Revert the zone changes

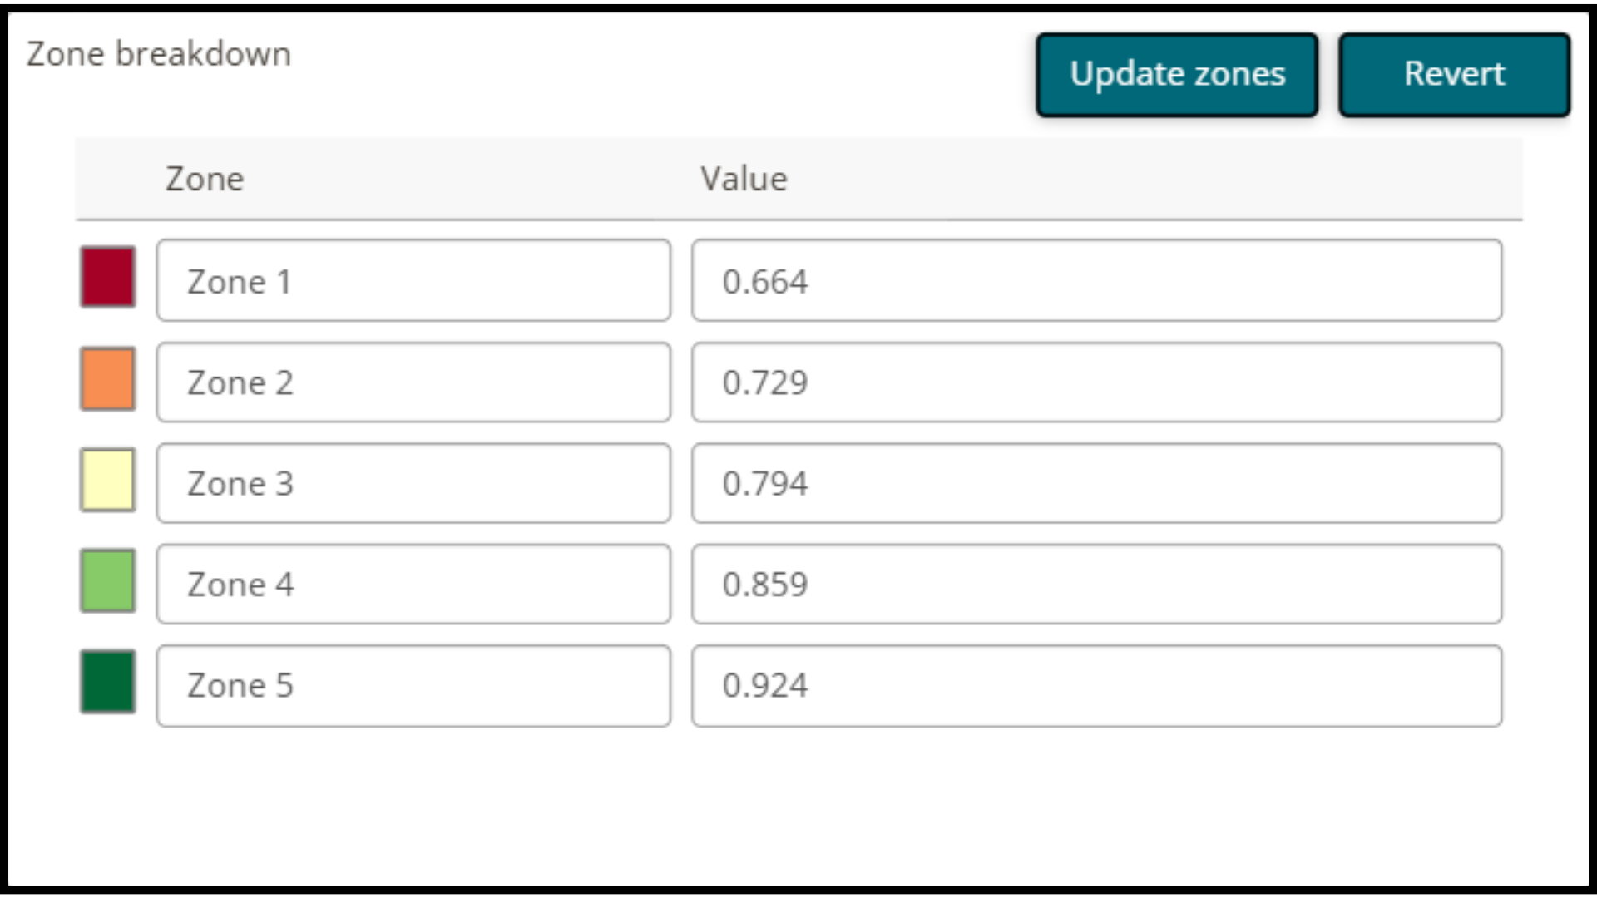point(1455,75)
